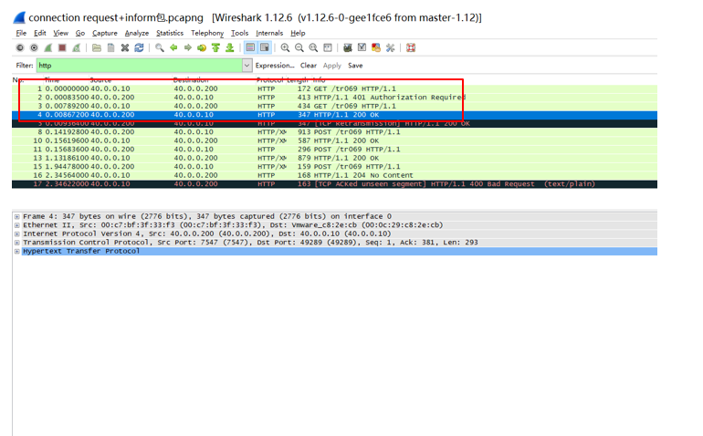The image size is (703, 436).
Task: Expand the Ethernet II tree node
Action: point(17,225)
